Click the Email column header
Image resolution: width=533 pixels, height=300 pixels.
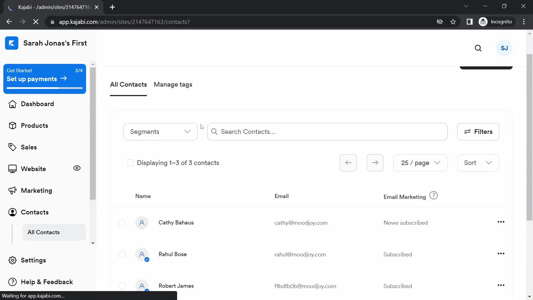tap(281, 196)
